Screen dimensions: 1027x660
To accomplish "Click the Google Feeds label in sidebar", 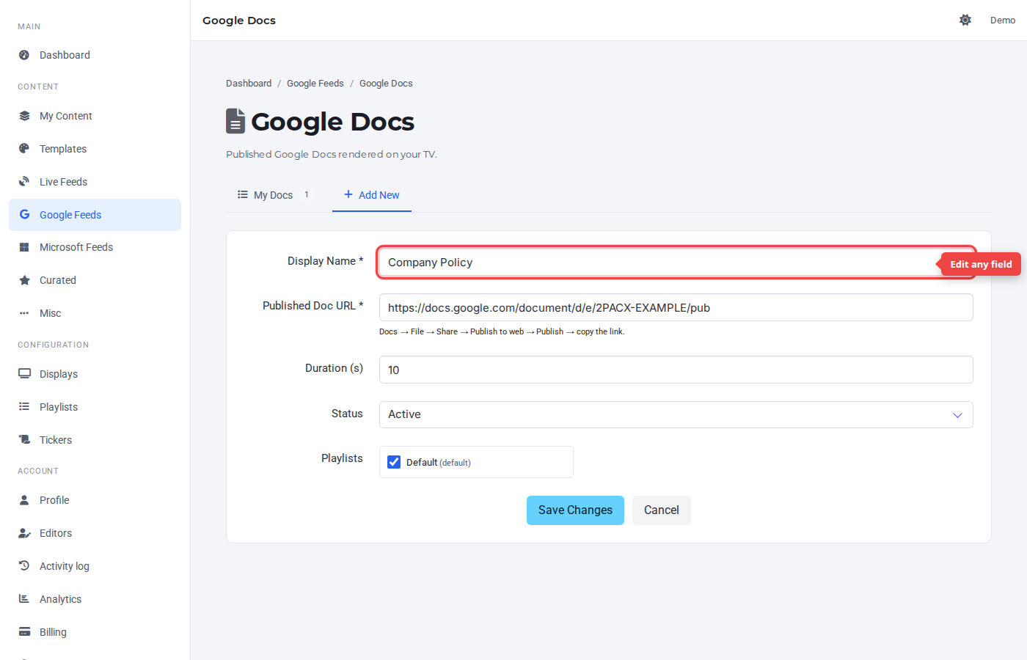I will tap(70, 215).
